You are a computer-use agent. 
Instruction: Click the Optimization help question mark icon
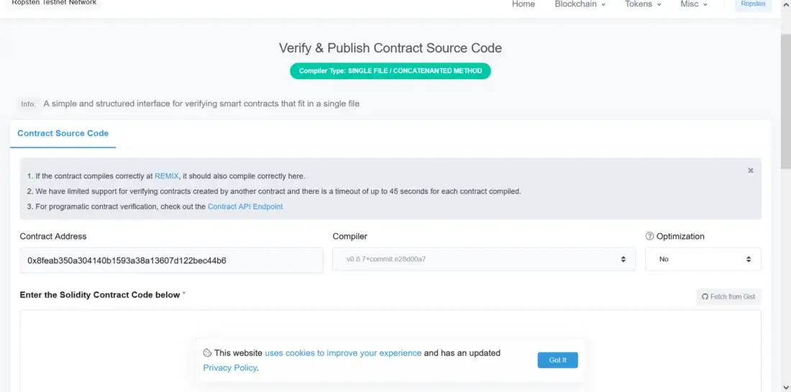[649, 237]
